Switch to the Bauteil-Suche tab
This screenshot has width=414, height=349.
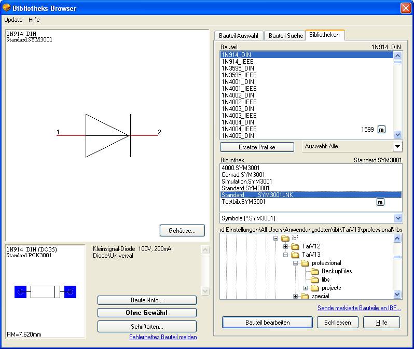point(285,36)
